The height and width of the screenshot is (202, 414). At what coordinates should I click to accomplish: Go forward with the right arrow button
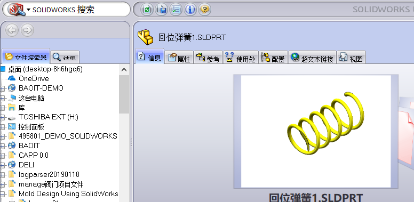[27, 30]
